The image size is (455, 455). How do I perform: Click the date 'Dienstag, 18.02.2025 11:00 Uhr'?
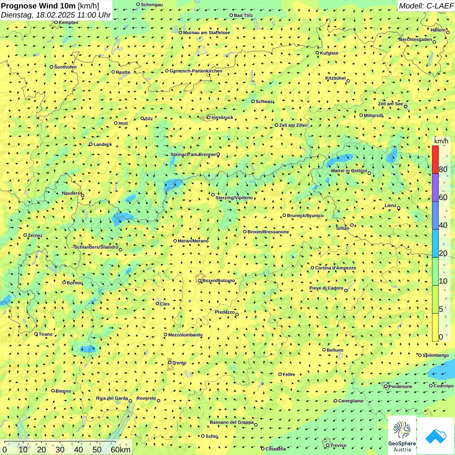[56, 15]
